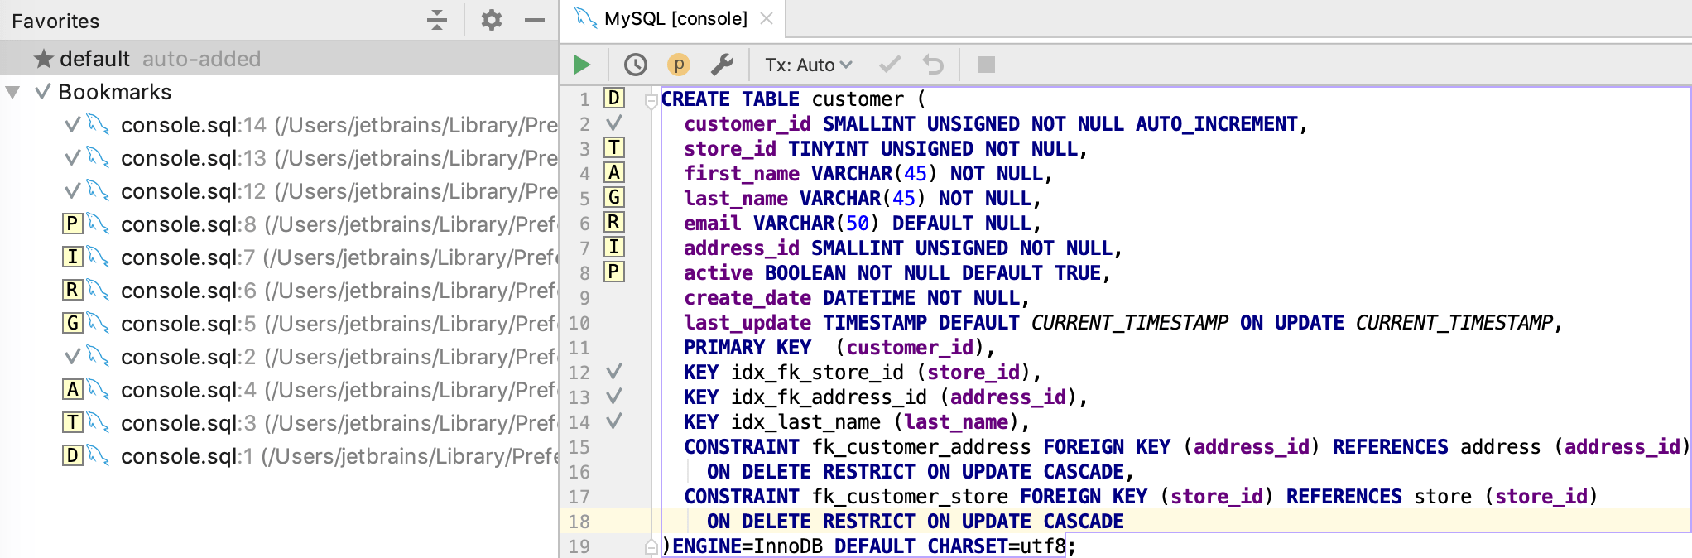
Task: Open console settings wrench icon
Action: (x=722, y=65)
